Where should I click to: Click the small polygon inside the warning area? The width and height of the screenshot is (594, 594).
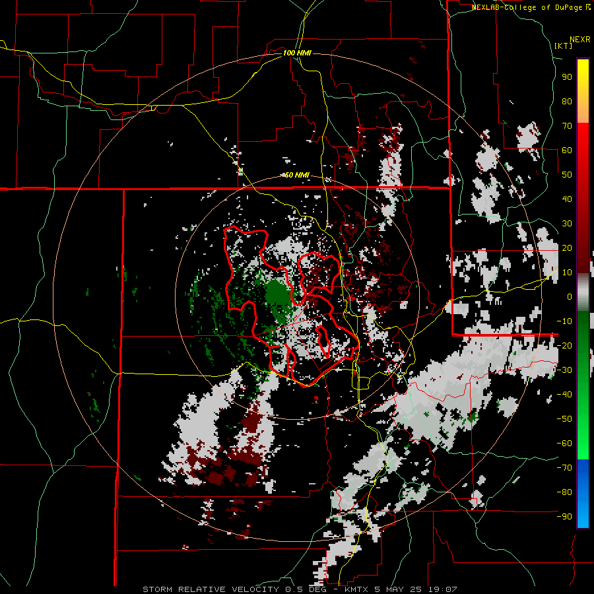pos(323,341)
